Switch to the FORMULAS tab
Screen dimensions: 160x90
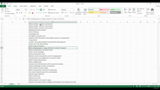33,6
